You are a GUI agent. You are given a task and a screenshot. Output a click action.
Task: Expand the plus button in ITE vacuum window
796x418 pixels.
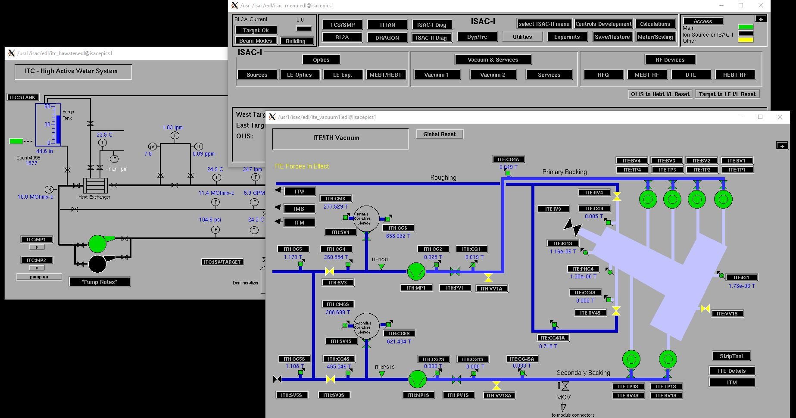(x=782, y=146)
